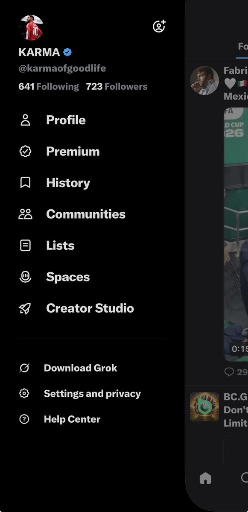248x512 pixels.
Task: Tap the @karmaofgoodlife handle
Action: 62,68
